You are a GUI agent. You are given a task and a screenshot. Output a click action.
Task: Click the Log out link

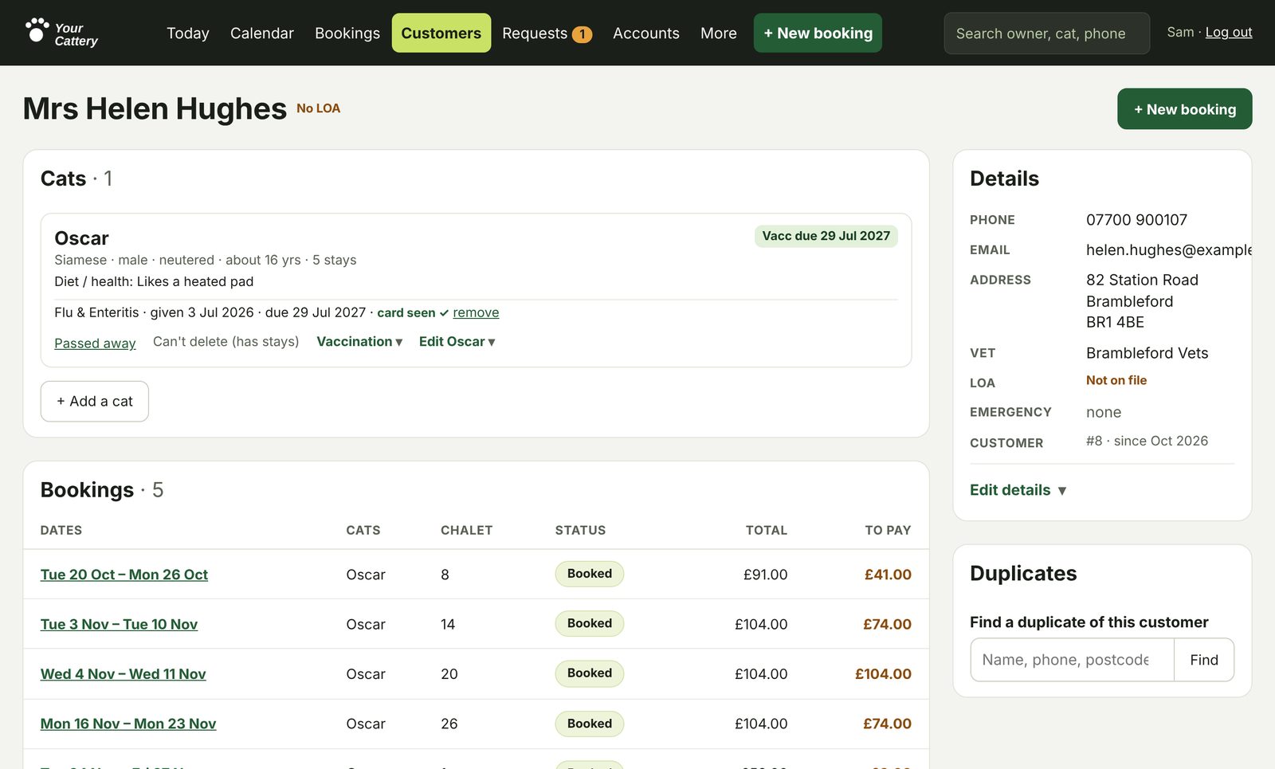(1229, 32)
